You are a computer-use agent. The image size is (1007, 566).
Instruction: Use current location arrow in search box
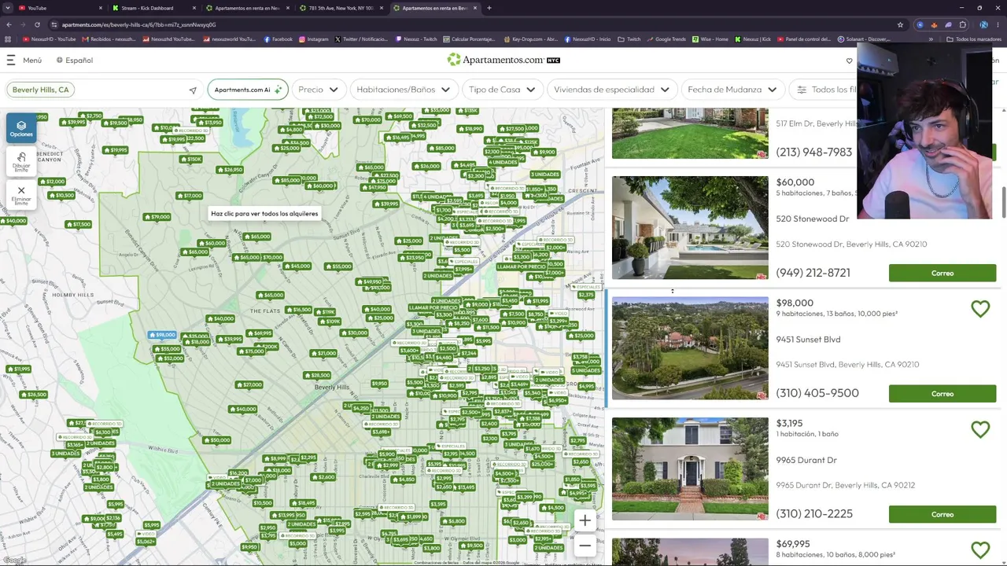[x=193, y=90]
